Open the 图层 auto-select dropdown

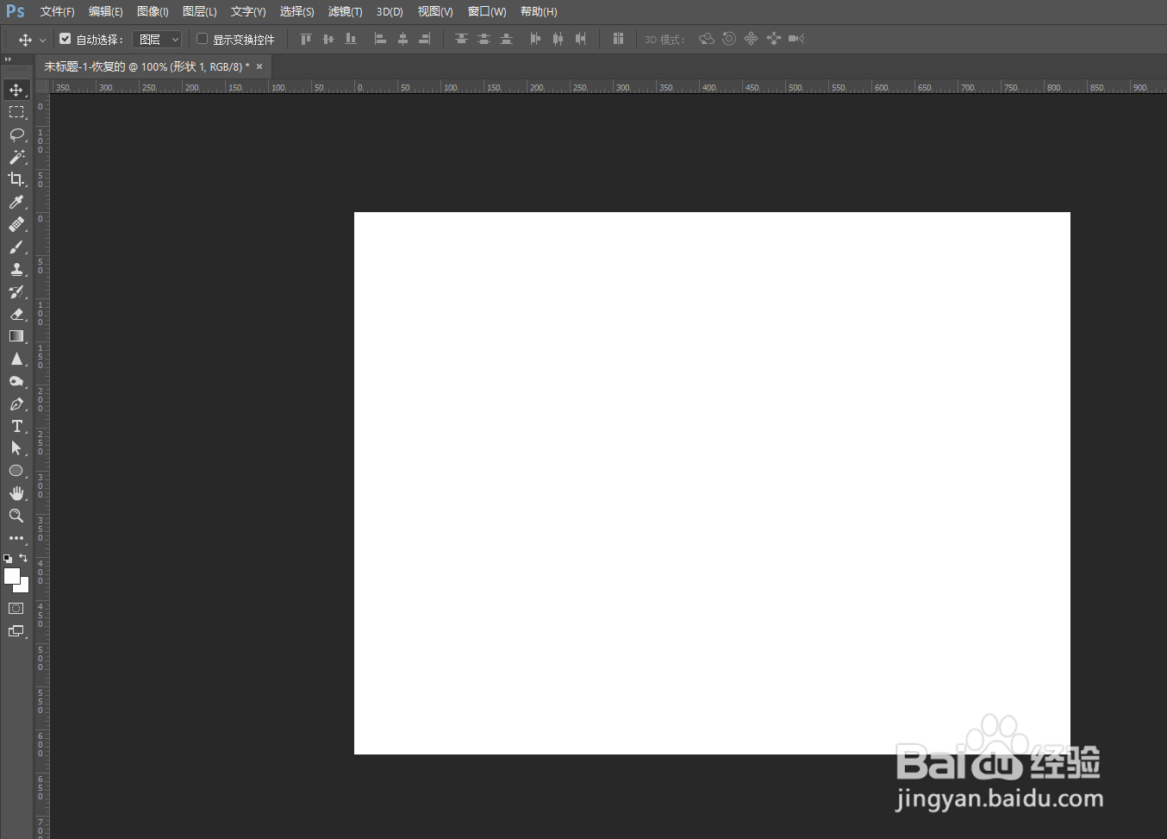tap(157, 40)
